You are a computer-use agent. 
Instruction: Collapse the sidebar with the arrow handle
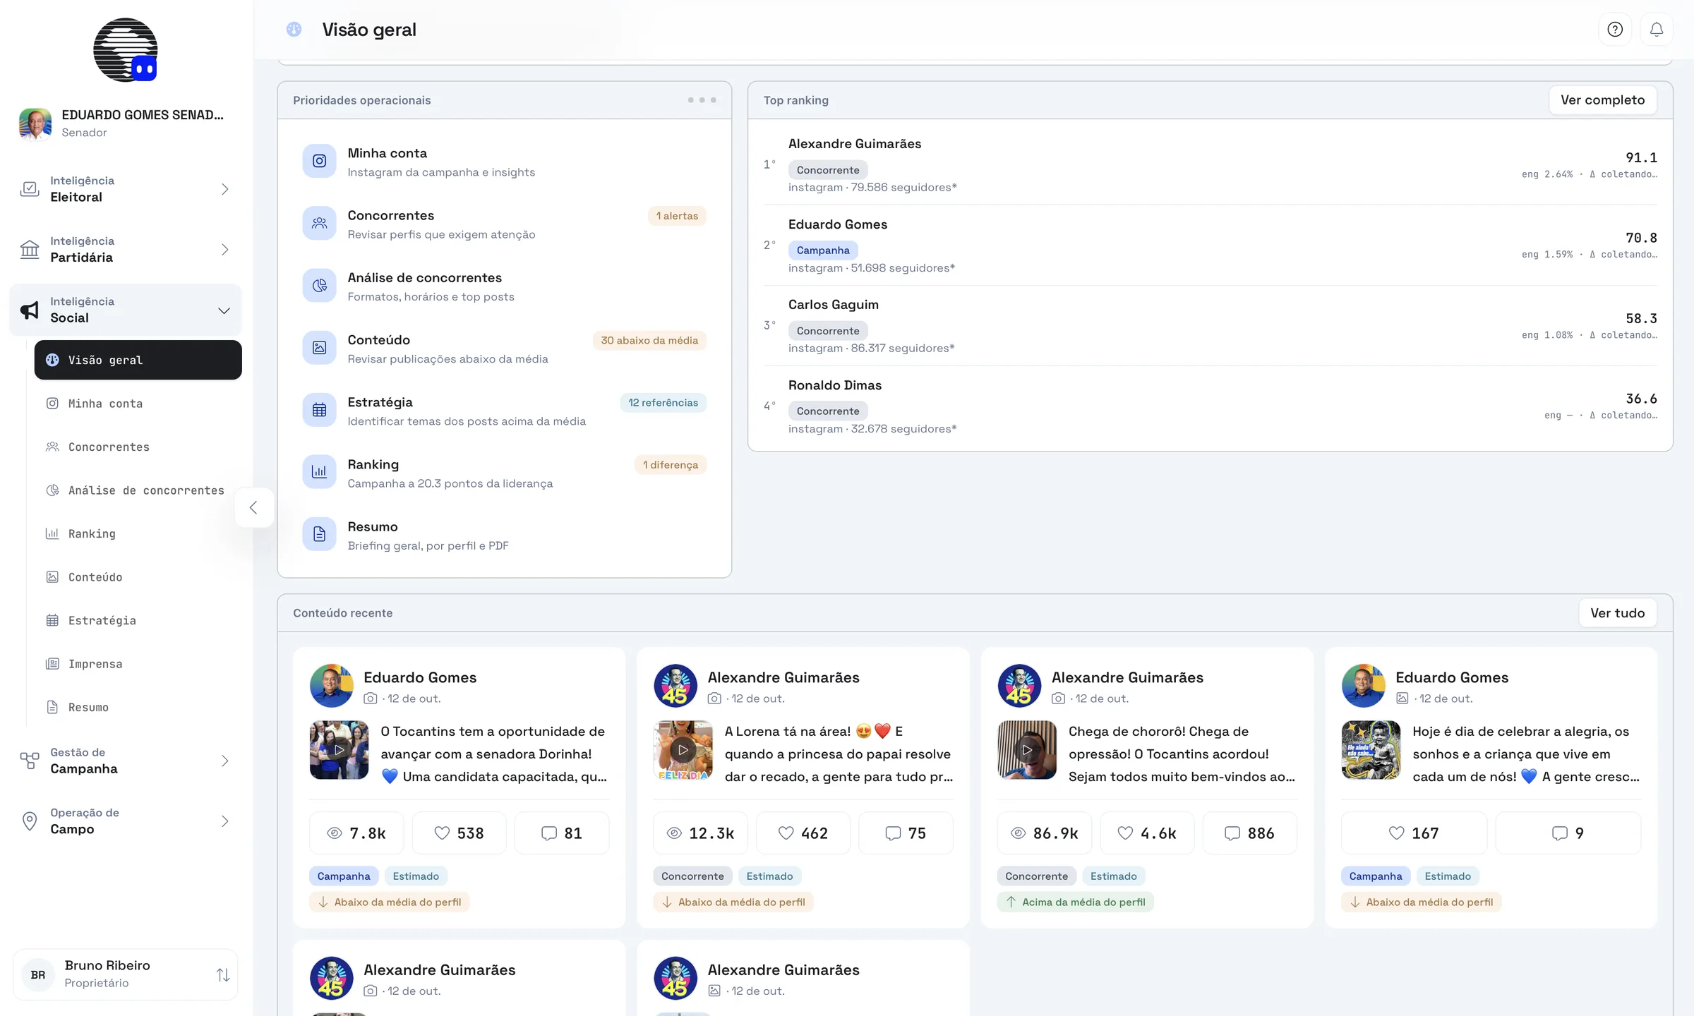click(253, 507)
